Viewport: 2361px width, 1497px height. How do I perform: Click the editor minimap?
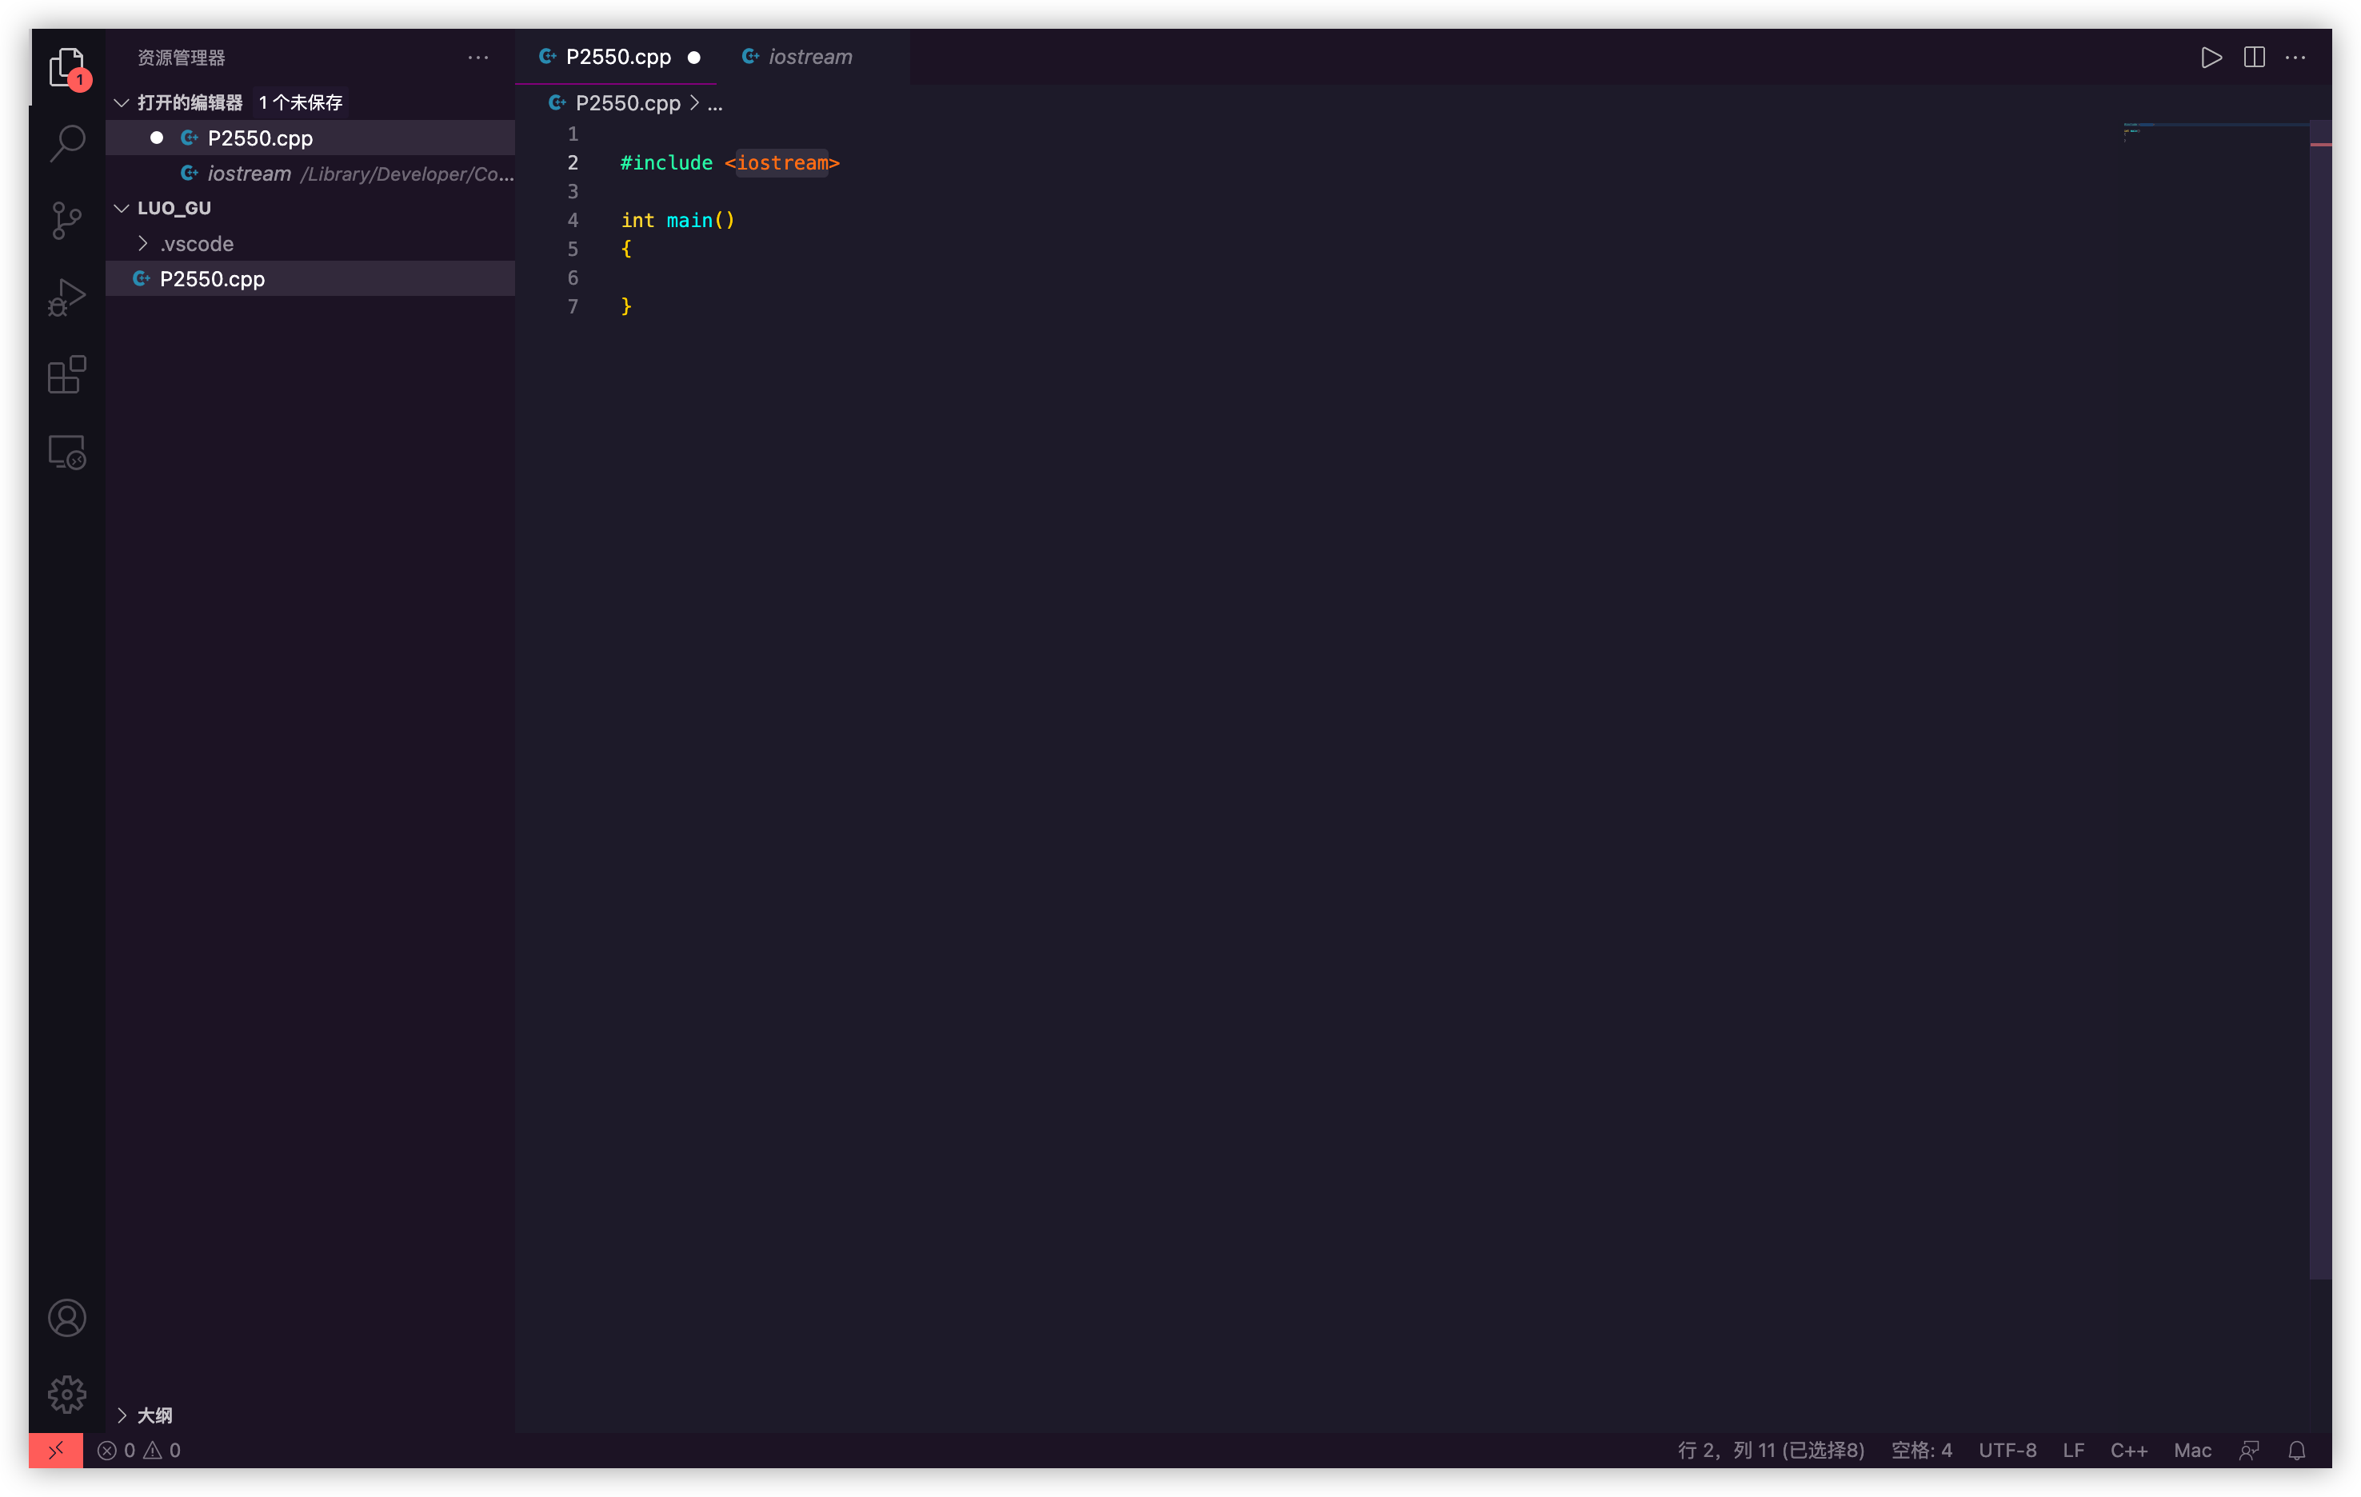[2216, 133]
